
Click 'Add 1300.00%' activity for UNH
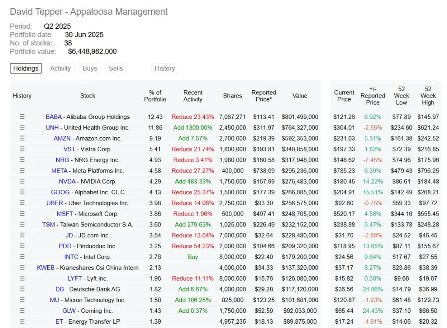(193, 128)
